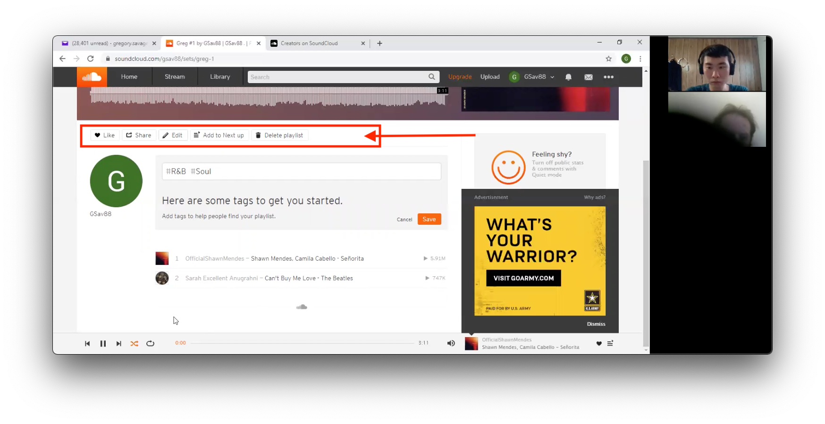This screenshot has height=424, width=825.
Task: Skip to next track
Action: click(x=119, y=344)
